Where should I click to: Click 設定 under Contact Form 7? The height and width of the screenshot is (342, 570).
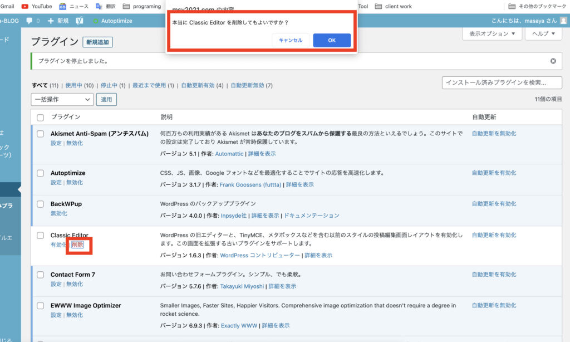56,284
